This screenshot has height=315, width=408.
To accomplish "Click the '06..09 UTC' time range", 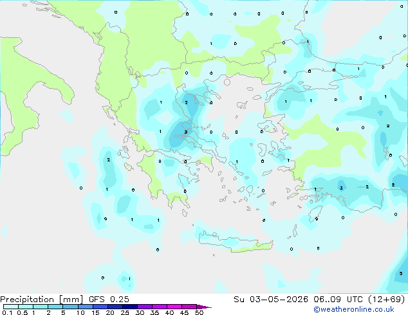I will click(x=338, y=299).
